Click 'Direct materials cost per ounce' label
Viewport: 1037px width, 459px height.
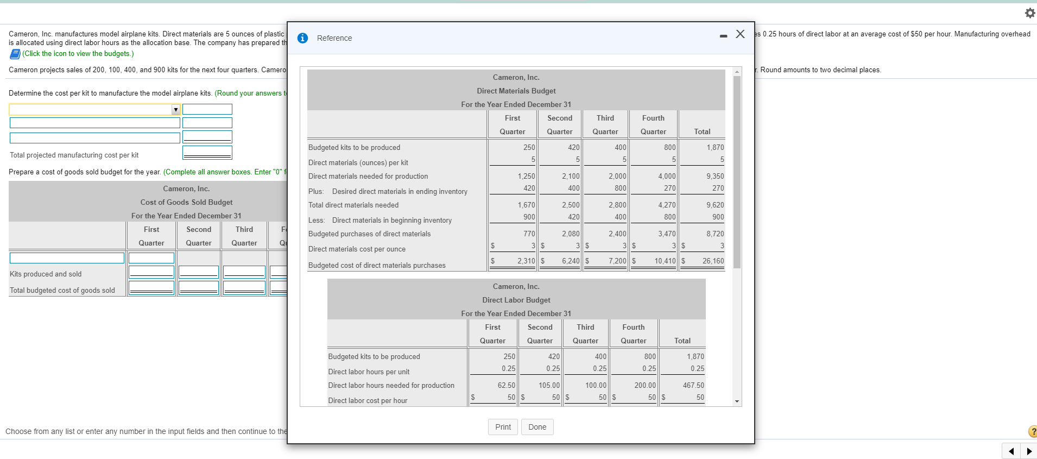(357, 249)
